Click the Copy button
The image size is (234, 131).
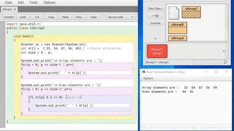[51, 17]
